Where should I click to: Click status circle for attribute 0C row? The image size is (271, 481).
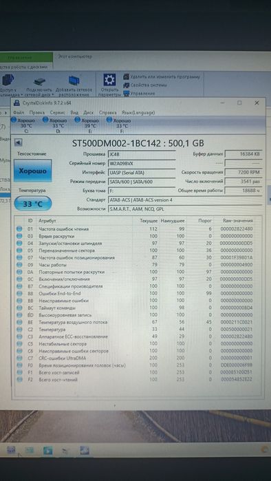(20, 279)
